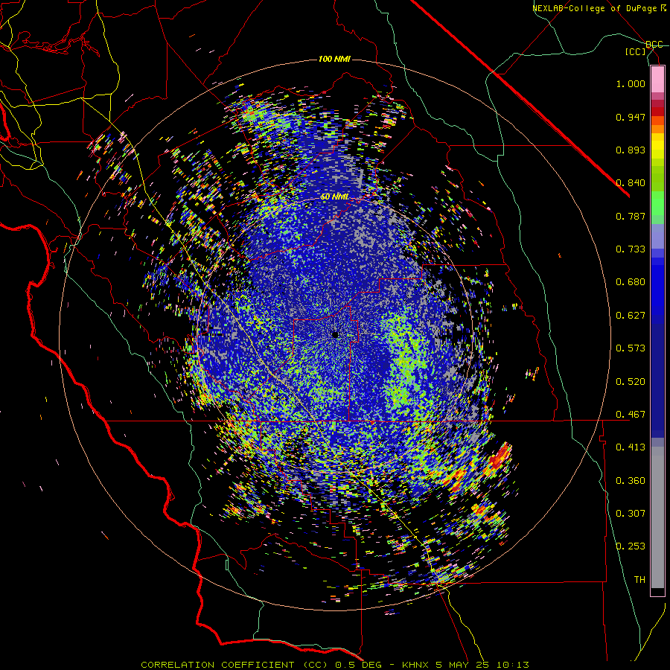Image resolution: width=670 pixels, height=670 pixels.
Task: Click the yellow segment of the color bar
Action: click(657, 147)
